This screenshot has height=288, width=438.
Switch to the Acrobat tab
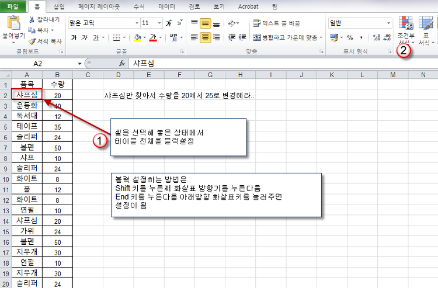pos(248,6)
